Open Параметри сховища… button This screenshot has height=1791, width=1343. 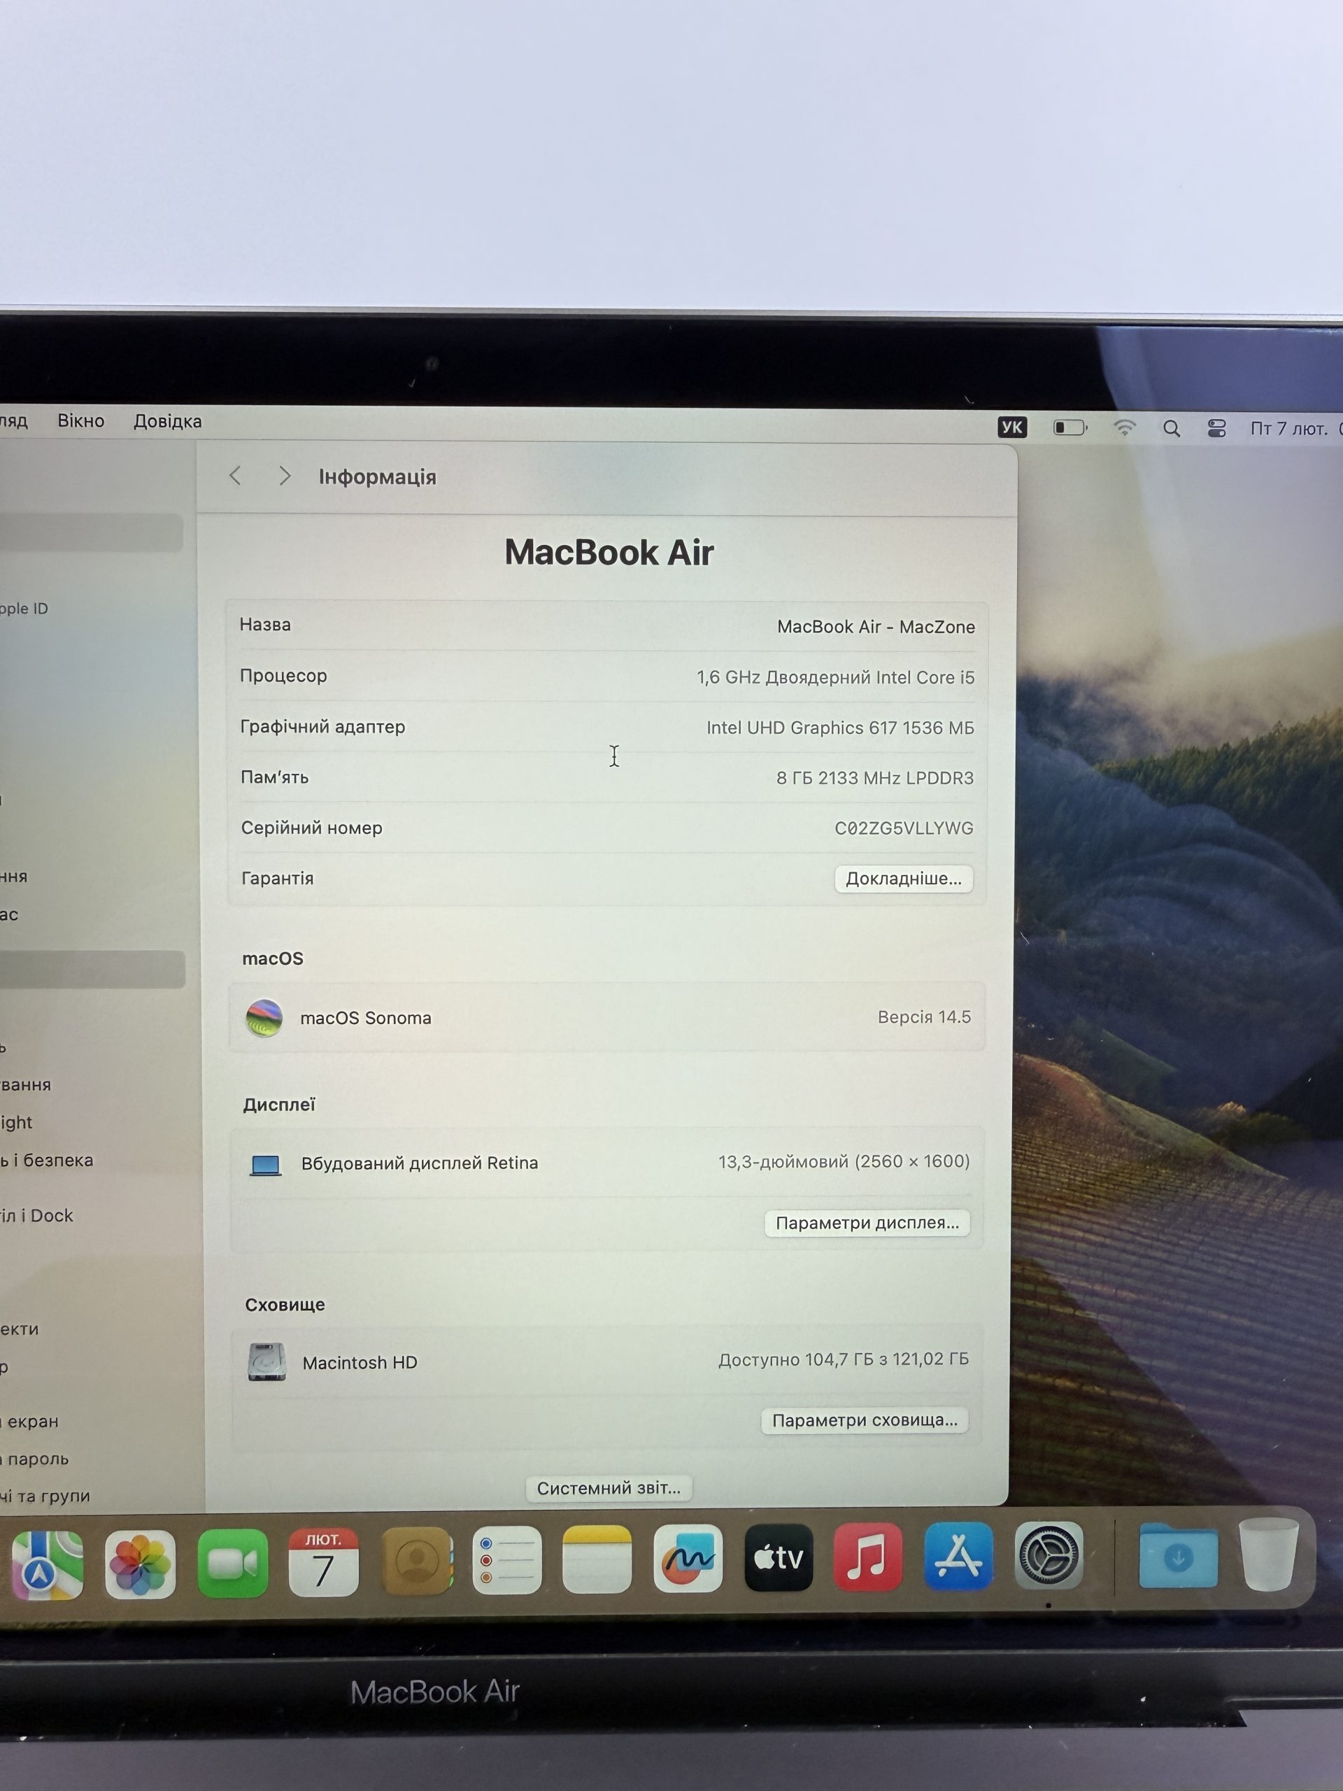pos(865,1420)
